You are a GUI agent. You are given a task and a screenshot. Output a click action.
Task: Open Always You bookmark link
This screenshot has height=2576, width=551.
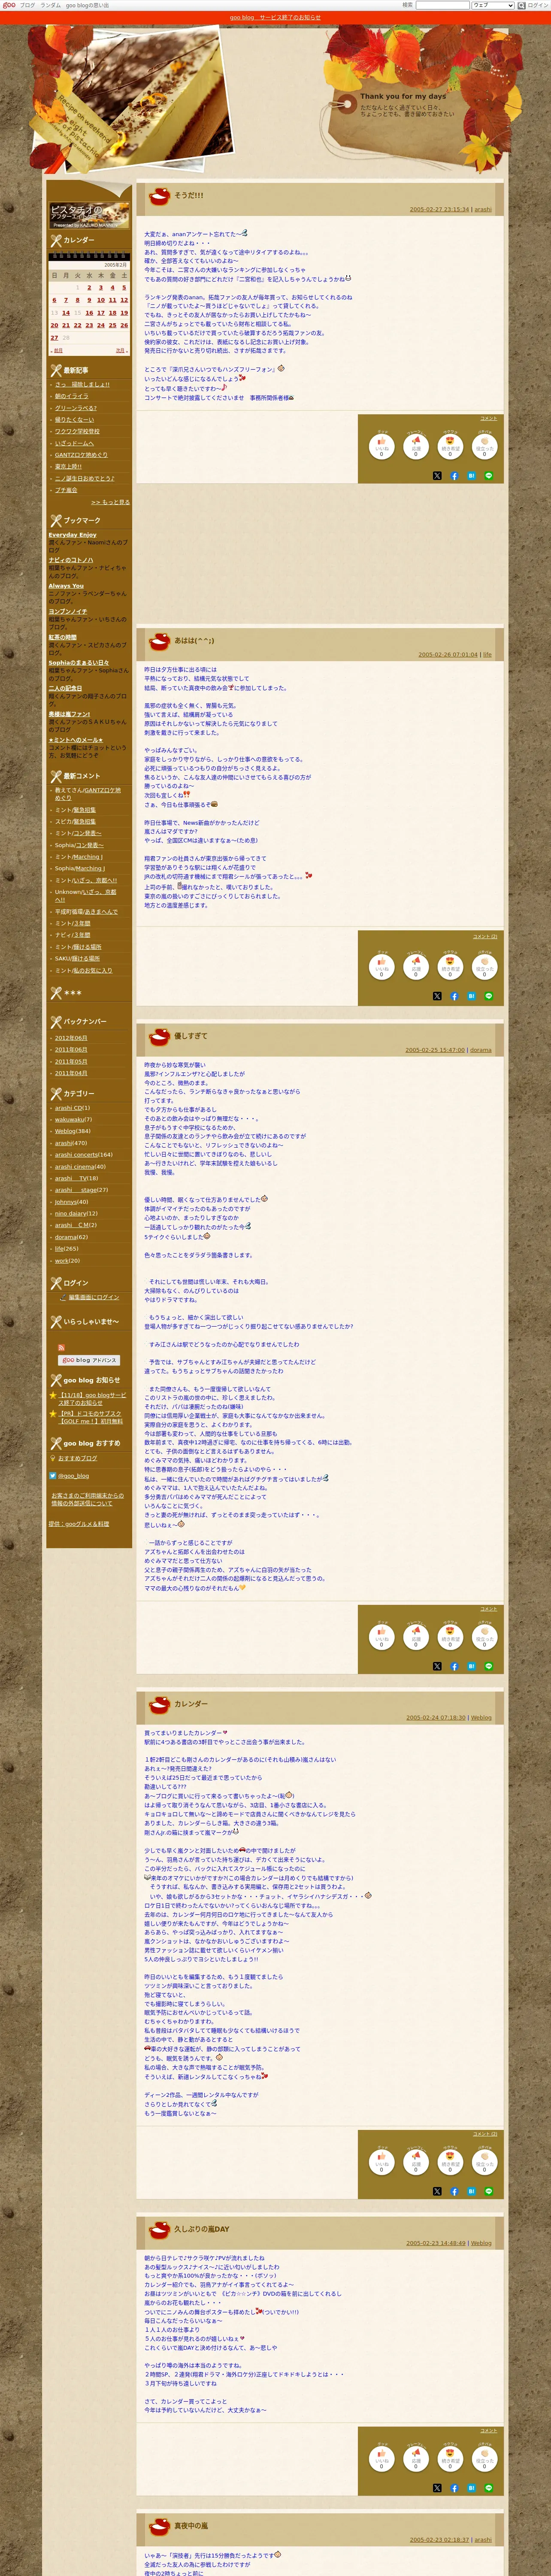point(66,586)
